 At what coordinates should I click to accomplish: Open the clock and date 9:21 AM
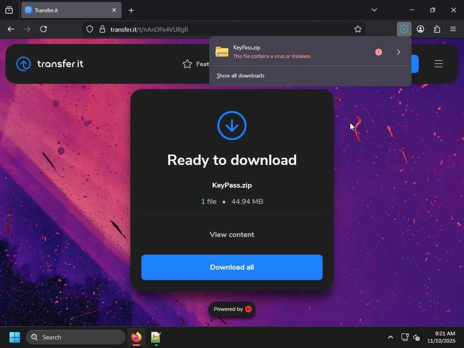click(441, 337)
